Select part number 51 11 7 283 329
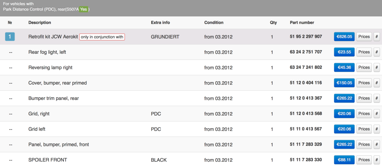Screen dimensions: 382x167 tap(306, 144)
